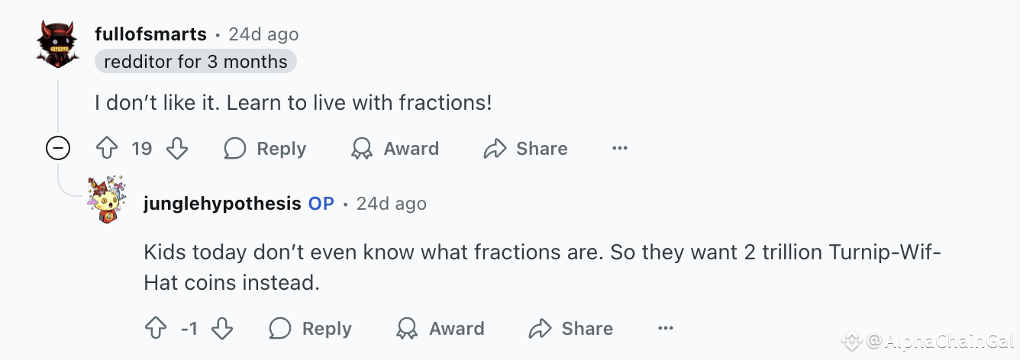Open the junglehypothesis reply's 24d ago timestamp
The height and width of the screenshot is (360, 1020).
(391, 204)
